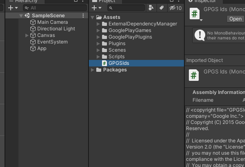Screen dimensions: 245x167
Task: Collapse the Assets folder arrow
Action: coord(92,17)
